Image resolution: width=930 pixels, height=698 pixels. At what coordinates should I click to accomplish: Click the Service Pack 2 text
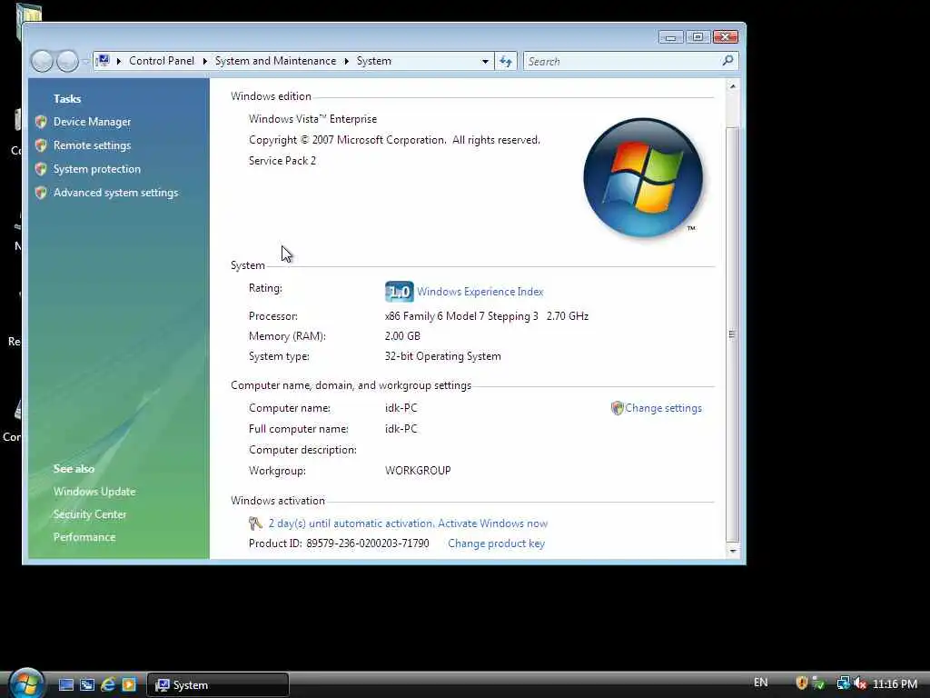click(282, 161)
